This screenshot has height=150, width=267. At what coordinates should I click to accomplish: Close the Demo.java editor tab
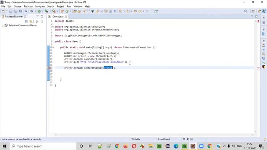[x=66, y=17]
